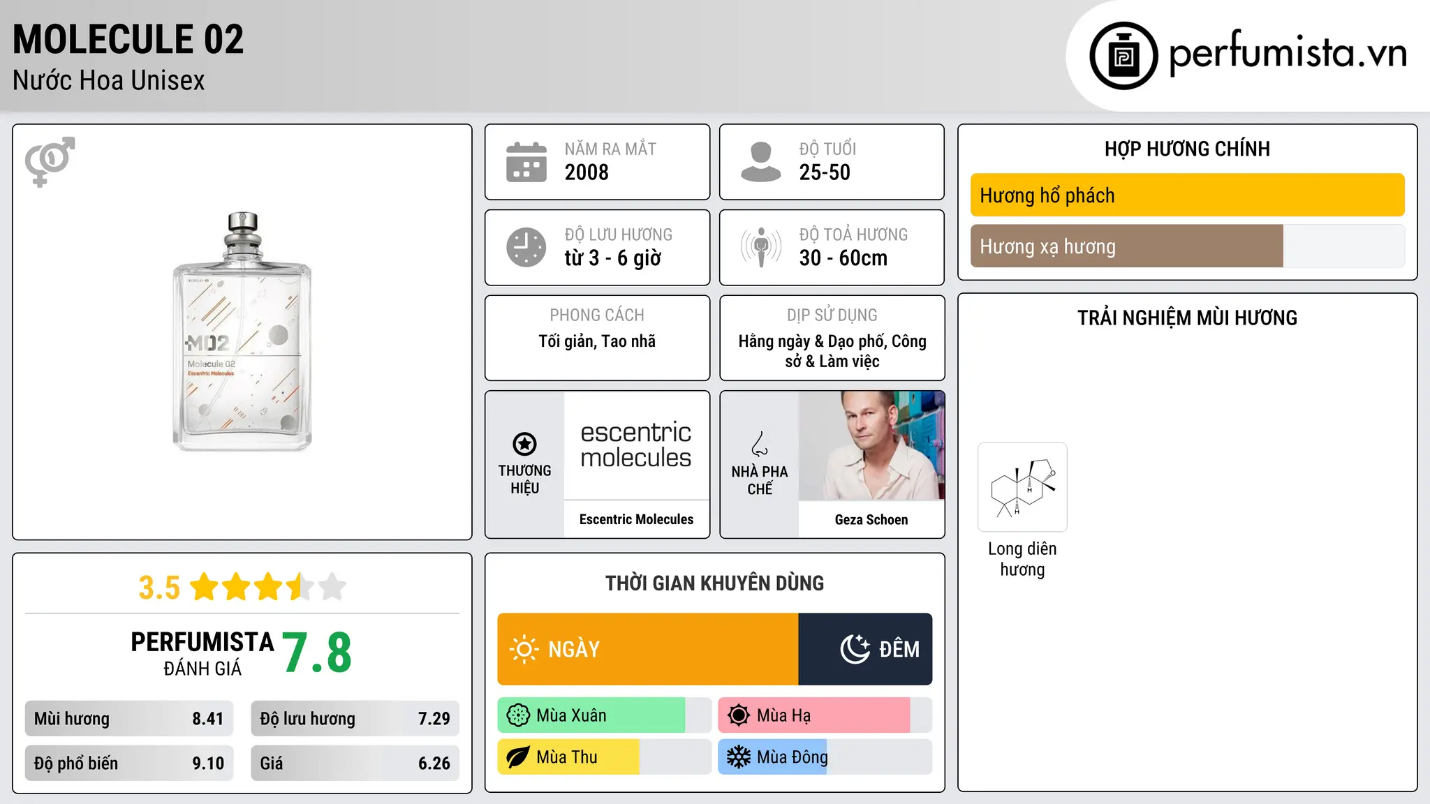Viewport: 1430px width, 804px height.
Task: Click the Mùi hương 8.41 score row
Action: [x=129, y=719]
